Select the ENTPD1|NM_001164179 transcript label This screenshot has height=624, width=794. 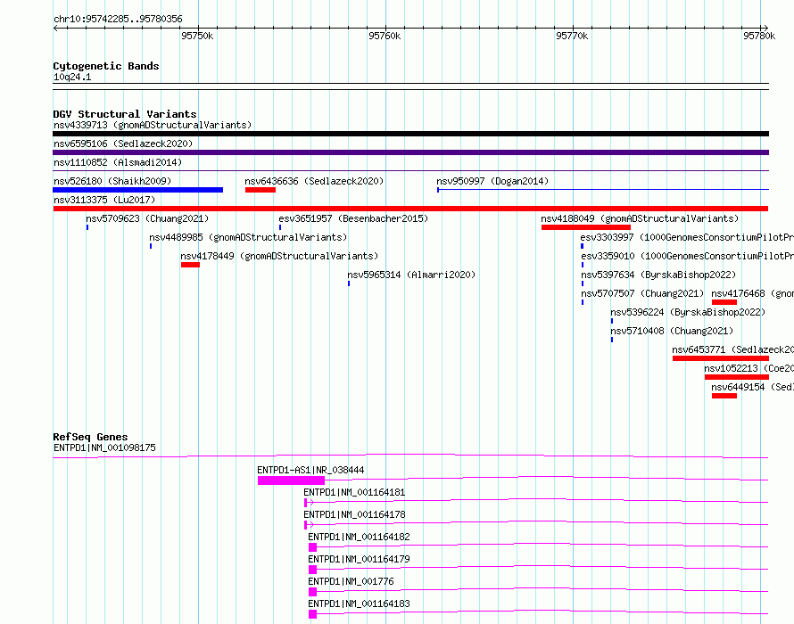point(359,559)
